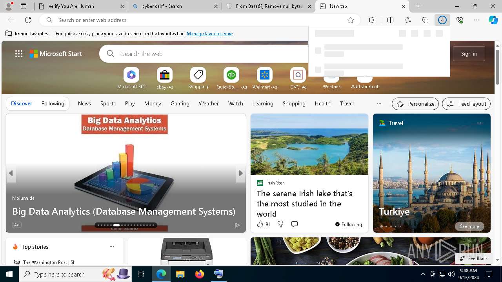Viewport: 502px width, 282px height.
Task: Open a new browser tab
Action: (x=418, y=6)
